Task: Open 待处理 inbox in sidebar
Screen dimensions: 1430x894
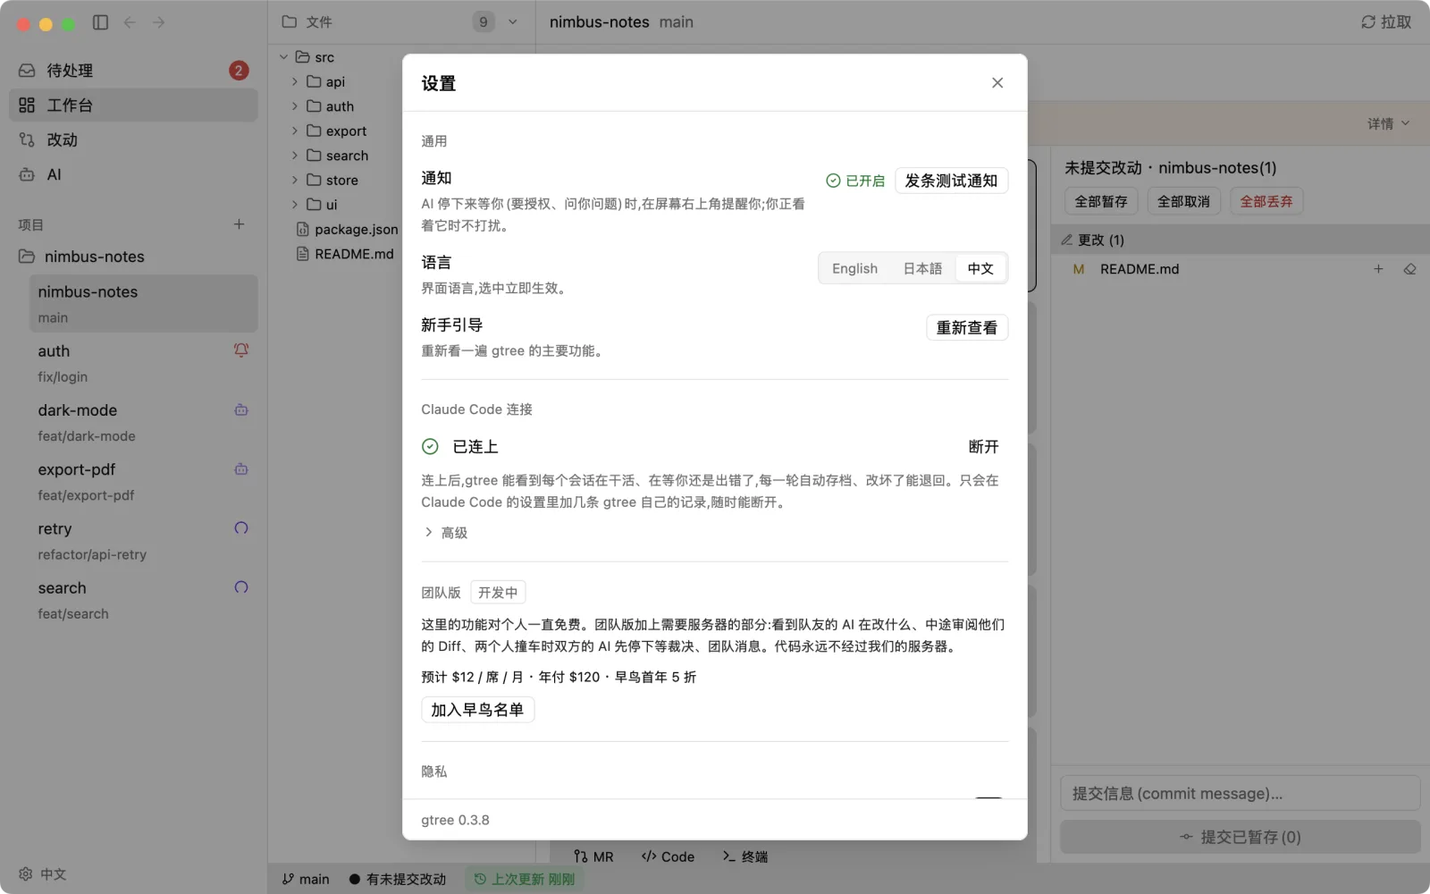Action: [x=133, y=71]
